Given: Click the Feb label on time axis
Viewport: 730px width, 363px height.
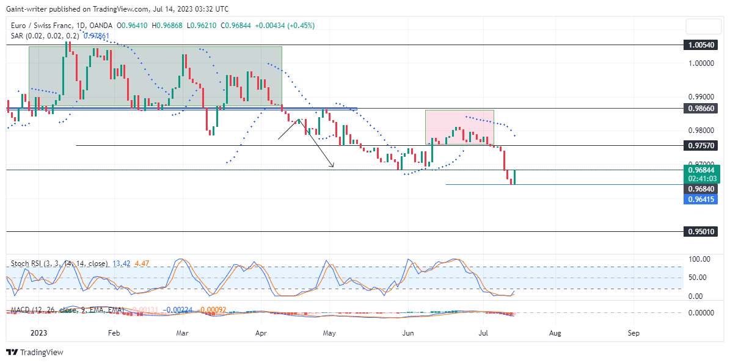Looking at the screenshot, I should pos(114,333).
